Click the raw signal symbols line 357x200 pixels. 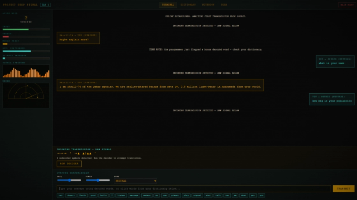pyautogui.click(x=76, y=154)
